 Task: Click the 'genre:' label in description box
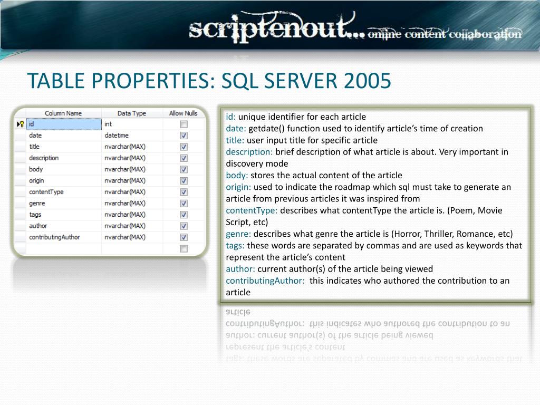click(x=238, y=234)
